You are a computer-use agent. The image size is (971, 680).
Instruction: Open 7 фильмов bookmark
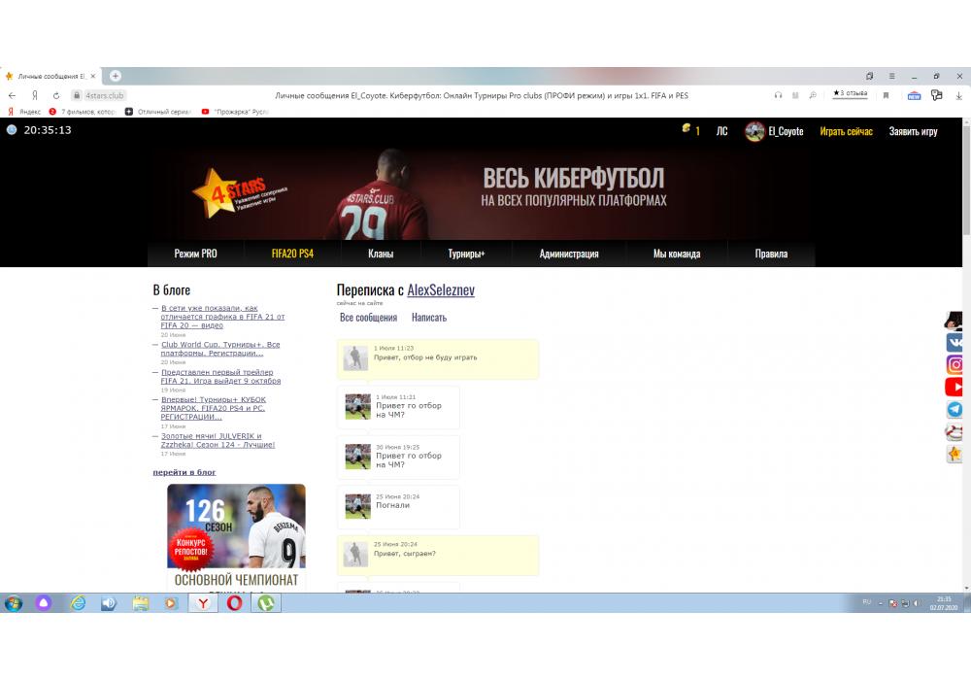point(83,112)
